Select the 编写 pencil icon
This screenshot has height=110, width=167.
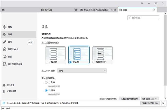coord(4,42)
